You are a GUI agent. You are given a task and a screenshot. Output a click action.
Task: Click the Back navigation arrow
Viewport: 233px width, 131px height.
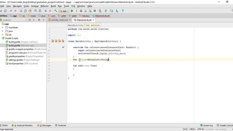(46, 11)
